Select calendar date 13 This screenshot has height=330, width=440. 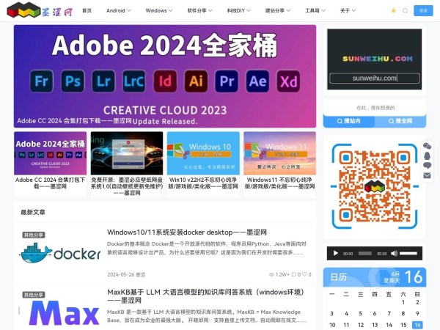[x=375, y=325]
